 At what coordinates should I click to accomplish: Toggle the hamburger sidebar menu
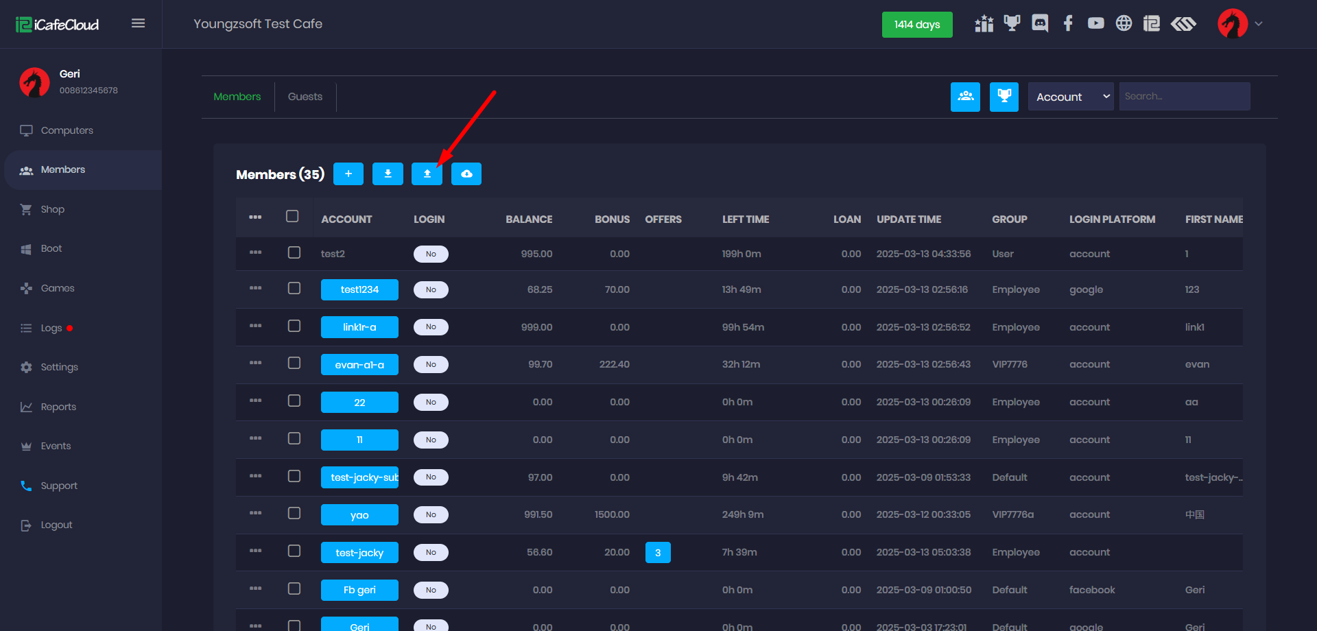(138, 24)
